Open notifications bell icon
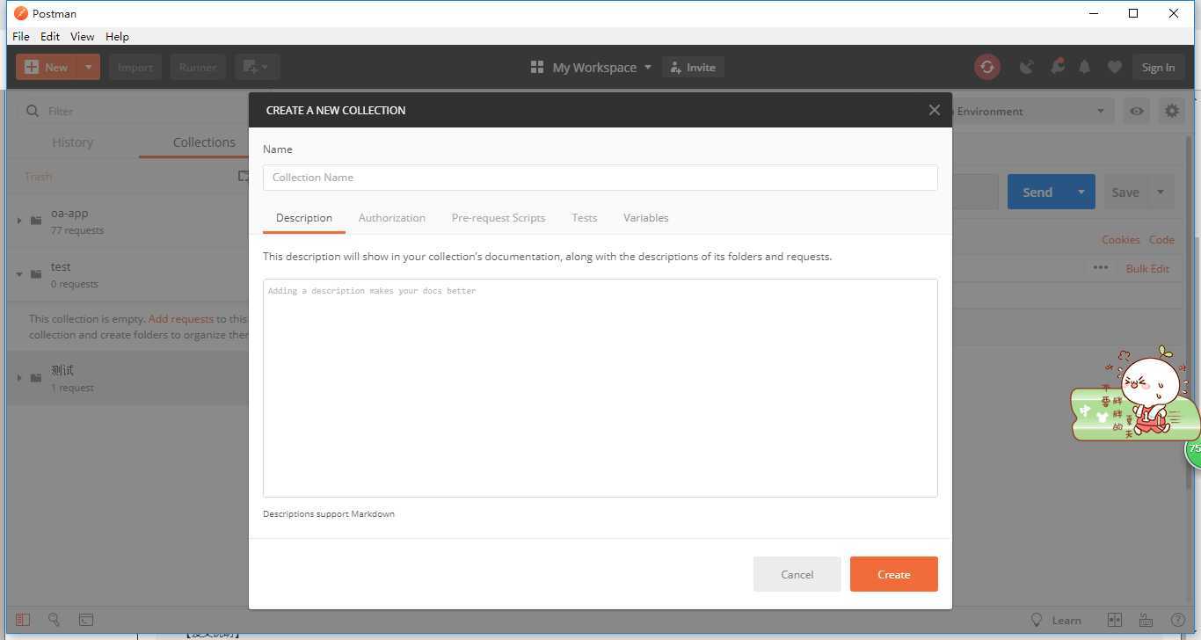This screenshot has width=1201, height=640. click(1085, 67)
